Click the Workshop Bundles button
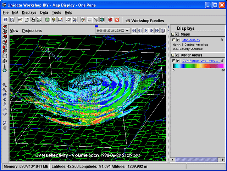227x171 pixels. [x=145, y=21]
